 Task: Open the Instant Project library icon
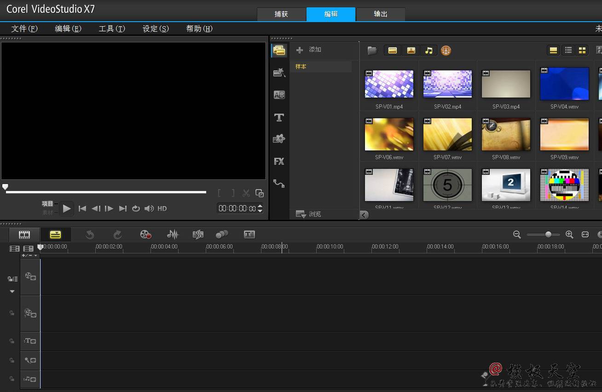pyautogui.click(x=279, y=73)
